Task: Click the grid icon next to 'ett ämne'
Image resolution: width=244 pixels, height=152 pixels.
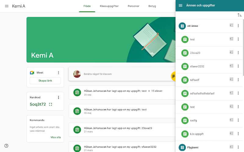Action: (x=231, y=25)
